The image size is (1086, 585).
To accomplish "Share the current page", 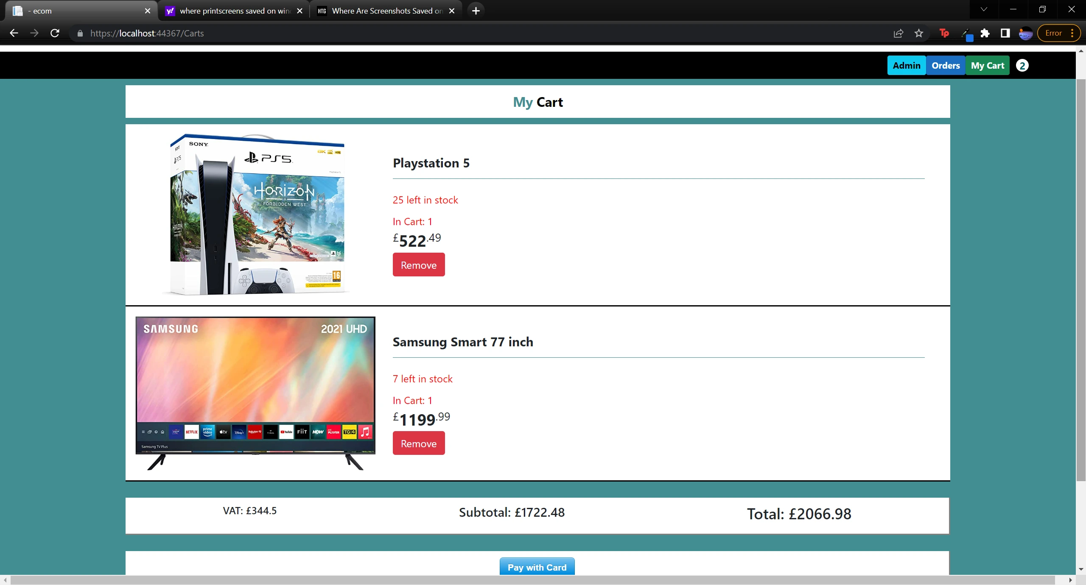I will click(898, 33).
